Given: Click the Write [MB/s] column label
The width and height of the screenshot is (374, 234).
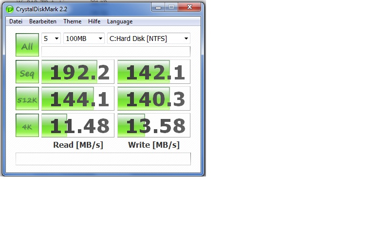Looking at the screenshot, I should [x=154, y=145].
